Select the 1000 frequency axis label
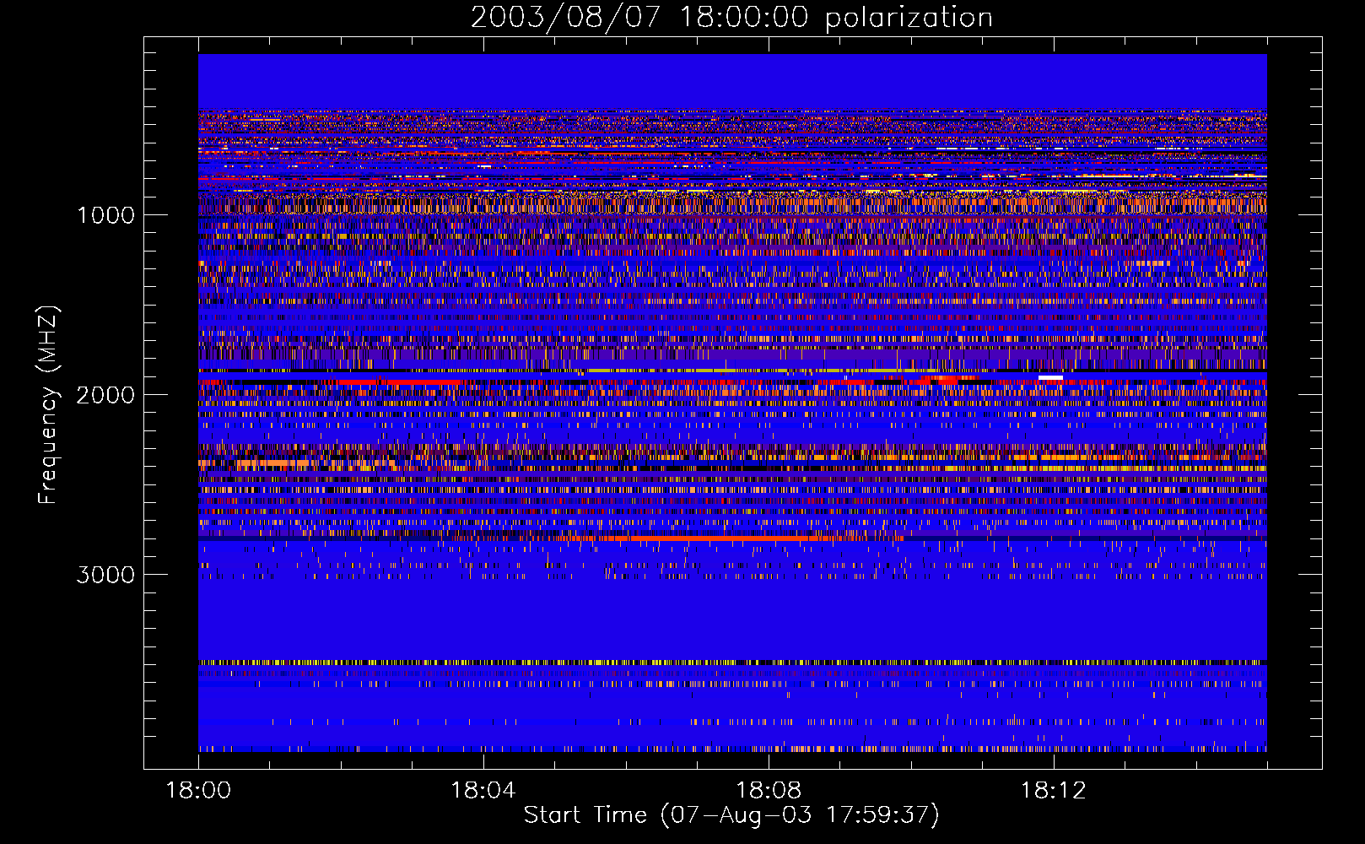The height and width of the screenshot is (844, 1365). (105, 215)
